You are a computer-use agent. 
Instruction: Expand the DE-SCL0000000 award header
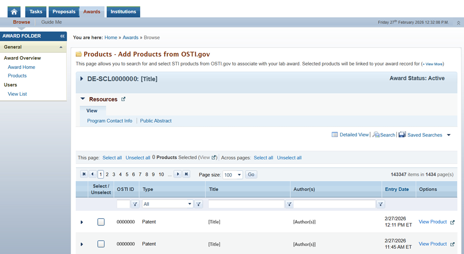coord(81,79)
